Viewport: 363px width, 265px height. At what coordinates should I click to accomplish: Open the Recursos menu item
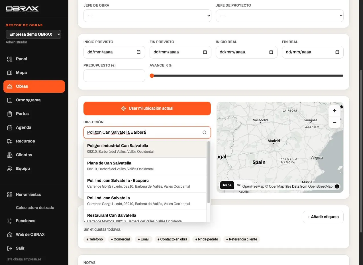tap(34, 141)
